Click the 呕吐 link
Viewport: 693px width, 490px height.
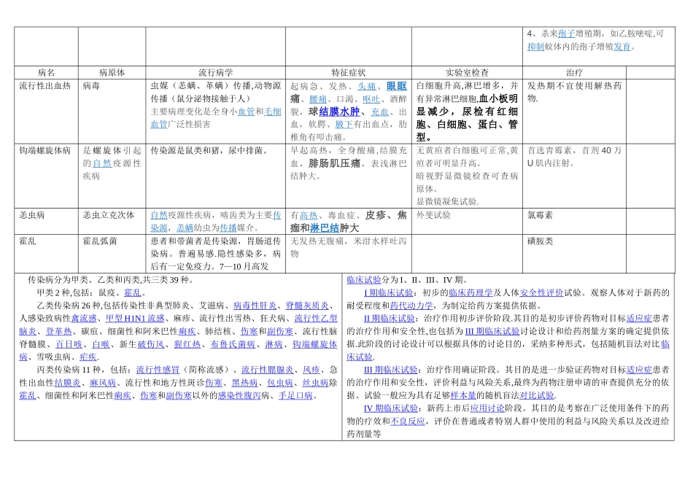click(x=371, y=99)
